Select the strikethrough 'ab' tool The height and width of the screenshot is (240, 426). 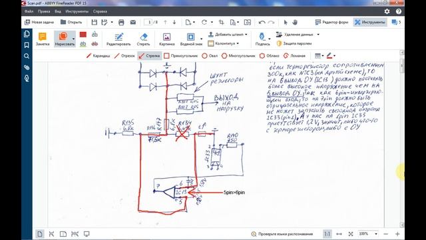(x=95, y=43)
